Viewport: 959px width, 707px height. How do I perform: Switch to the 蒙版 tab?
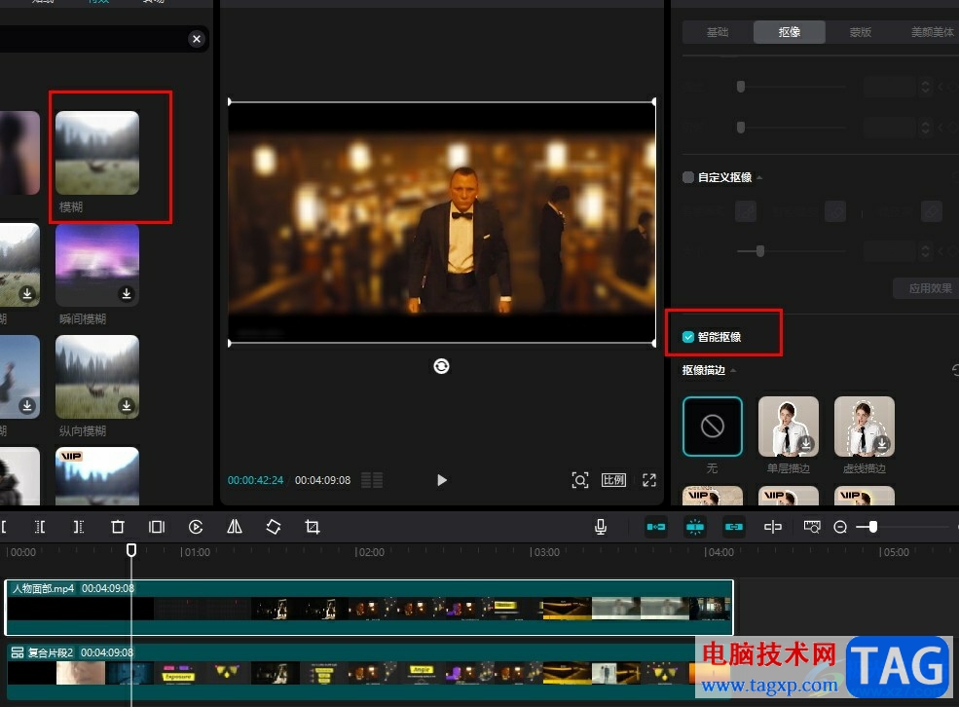click(860, 32)
